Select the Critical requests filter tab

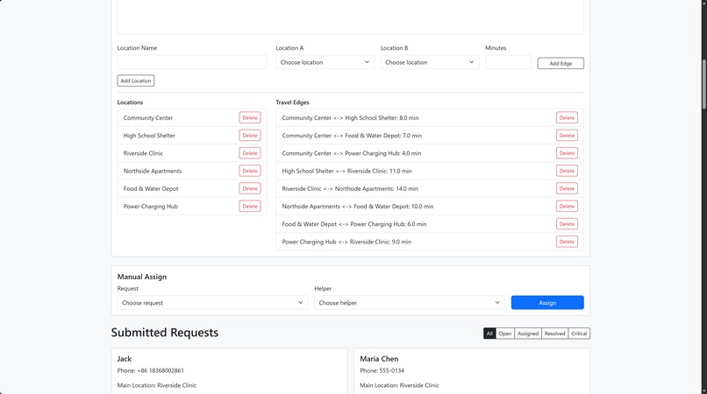pos(579,334)
